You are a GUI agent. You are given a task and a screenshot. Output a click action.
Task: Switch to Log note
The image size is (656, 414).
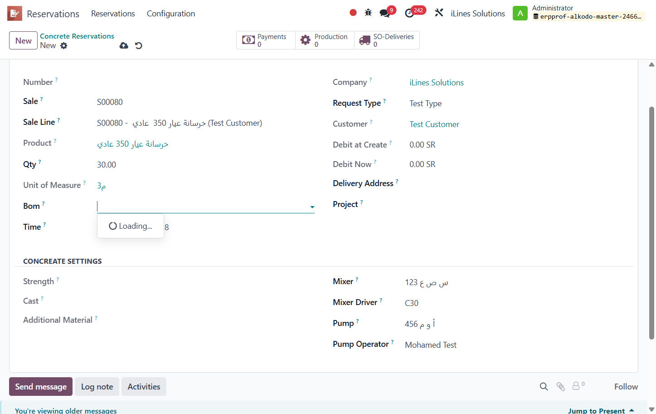coord(97,386)
